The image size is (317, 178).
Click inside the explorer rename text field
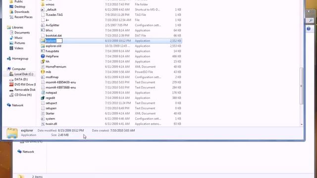pyautogui.click(x=53, y=41)
